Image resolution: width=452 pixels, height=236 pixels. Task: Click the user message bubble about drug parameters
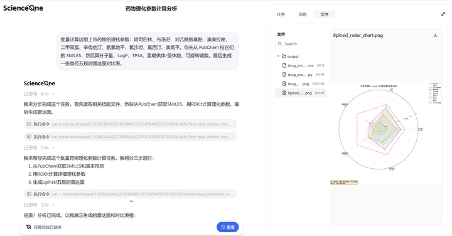coord(148,51)
